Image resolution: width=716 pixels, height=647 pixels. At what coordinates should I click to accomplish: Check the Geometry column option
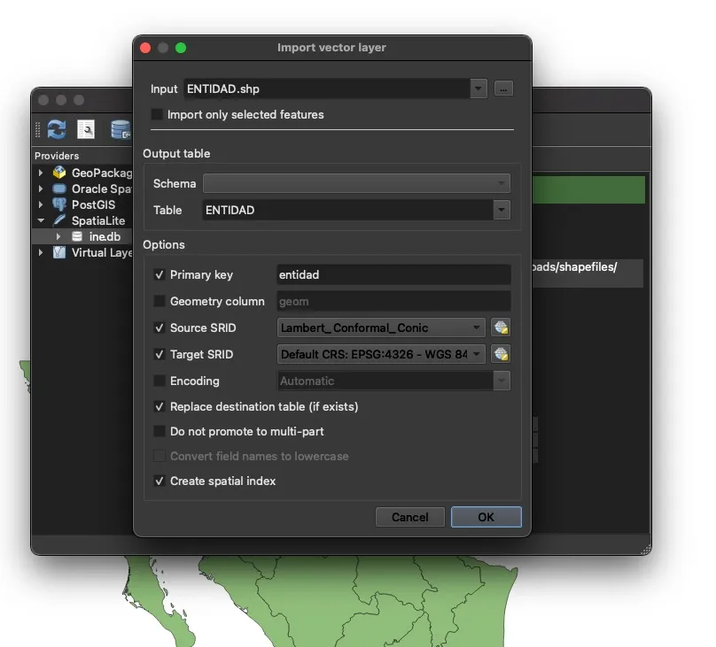pyautogui.click(x=160, y=301)
